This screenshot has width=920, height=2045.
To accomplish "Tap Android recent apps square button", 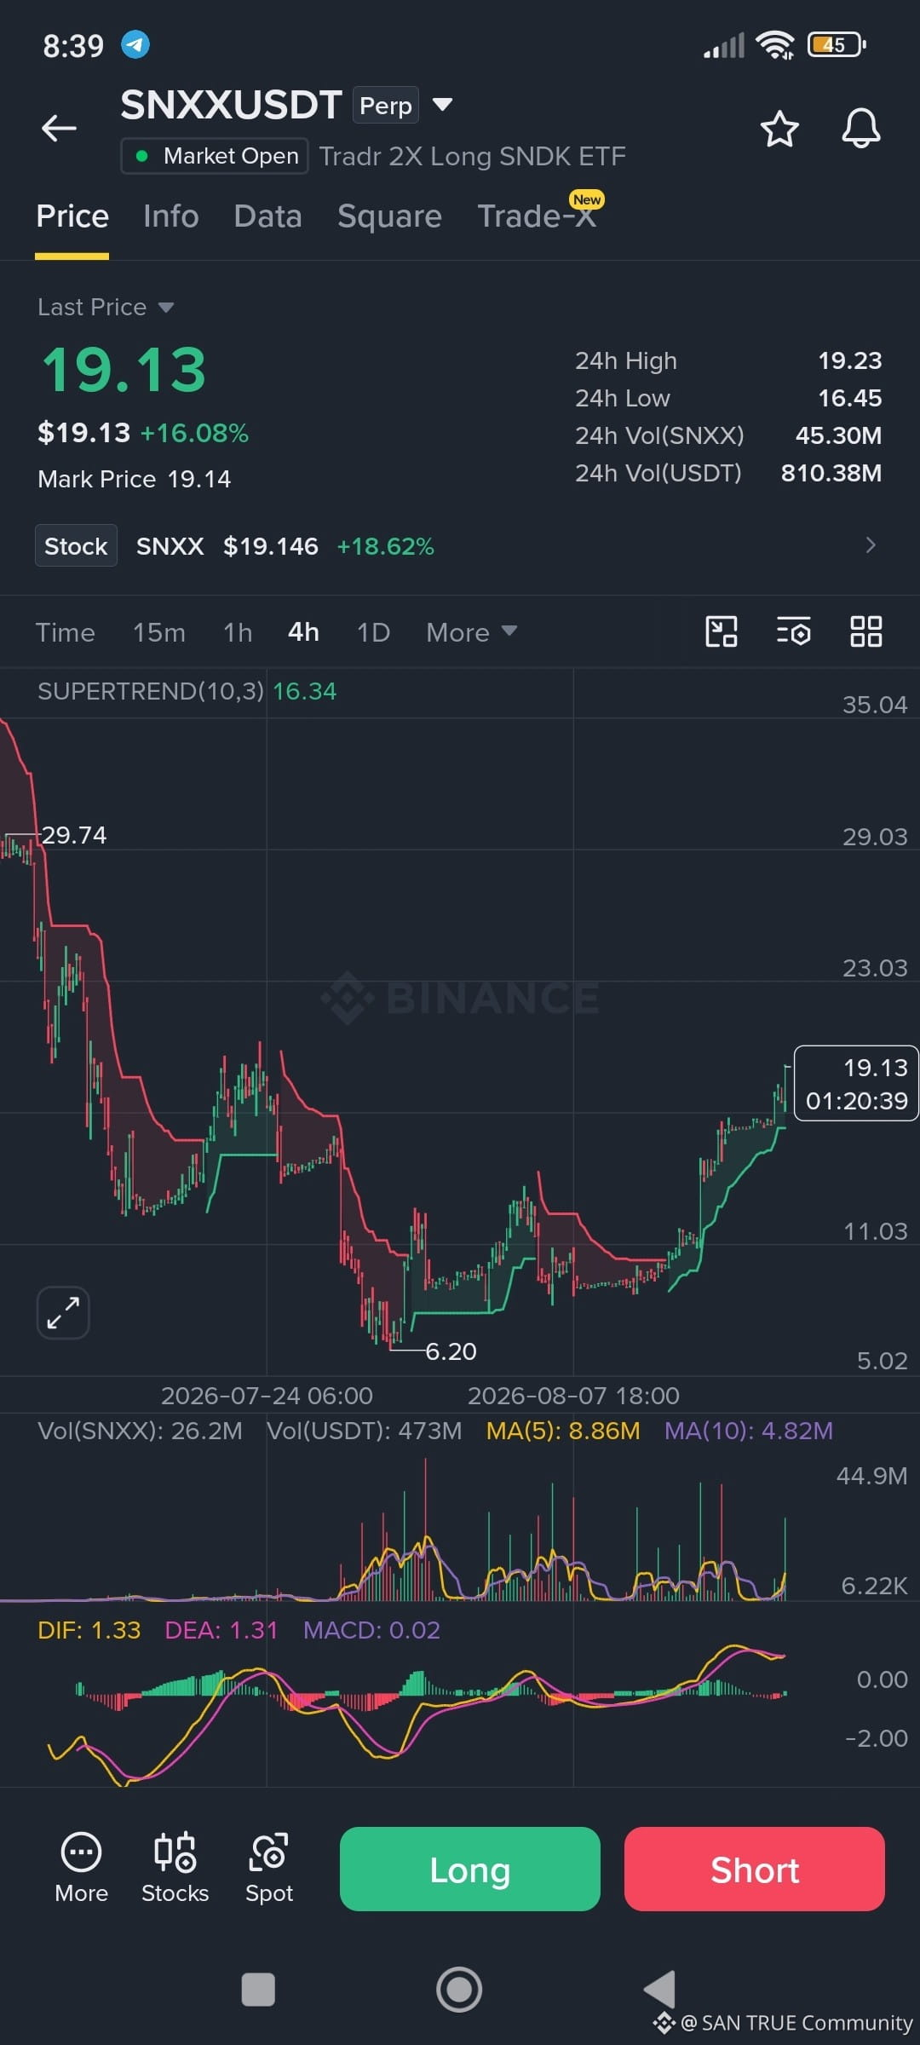I will (258, 1990).
